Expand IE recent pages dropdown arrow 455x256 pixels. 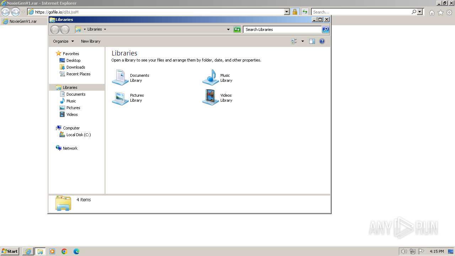tap(23, 12)
